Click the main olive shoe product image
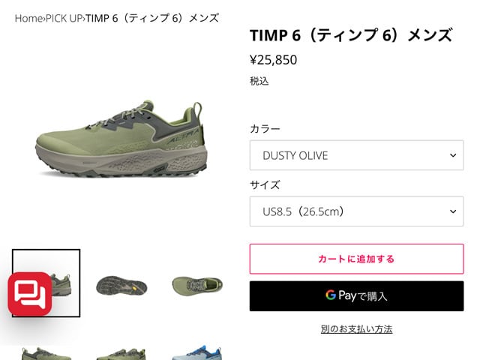 (x=121, y=139)
